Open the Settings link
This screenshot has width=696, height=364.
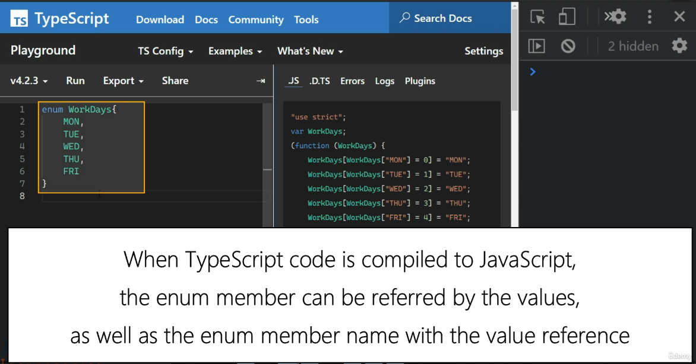click(484, 51)
